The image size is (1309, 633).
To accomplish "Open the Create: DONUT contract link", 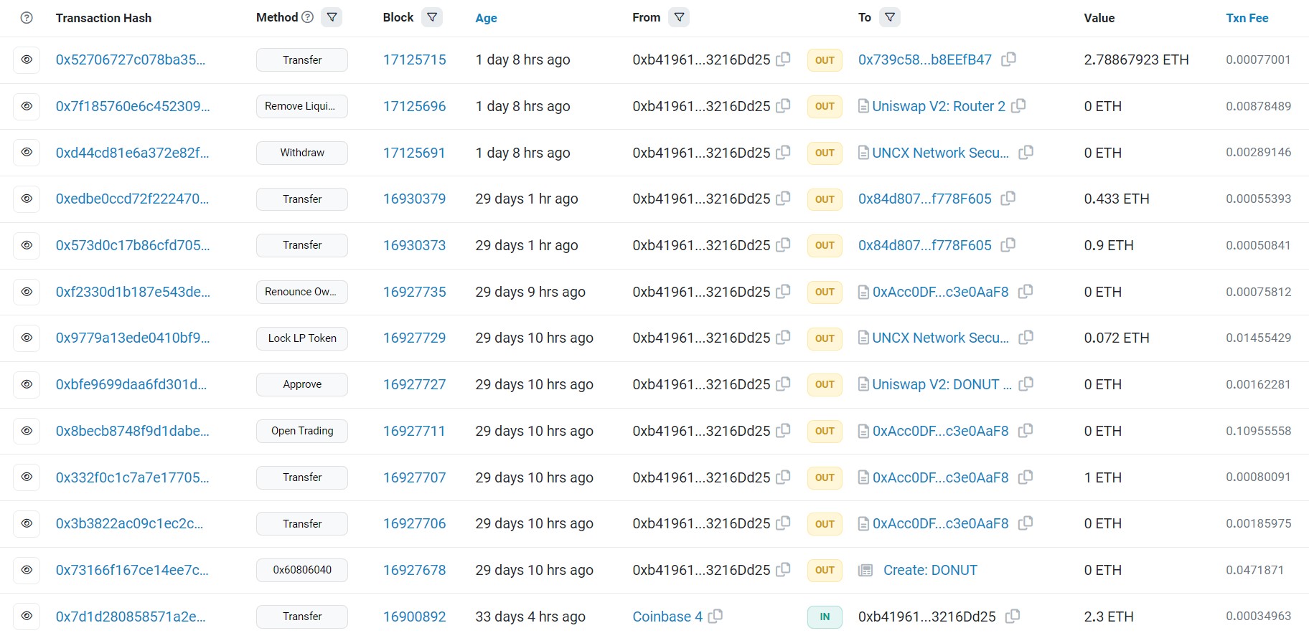I will (x=930, y=570).
